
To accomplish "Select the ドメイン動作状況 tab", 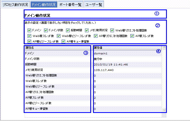I will 43,5.
